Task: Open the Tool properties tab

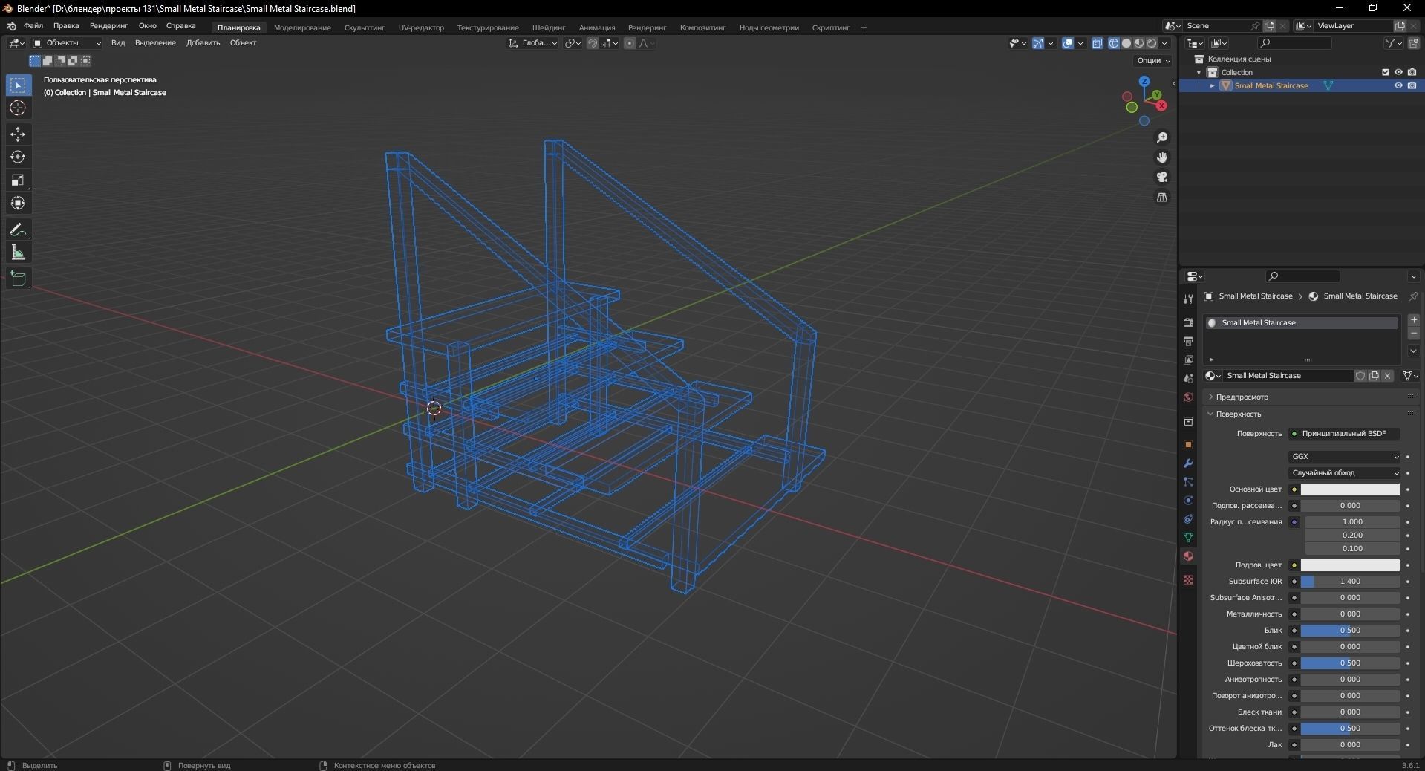Action: pos(1188,299)
